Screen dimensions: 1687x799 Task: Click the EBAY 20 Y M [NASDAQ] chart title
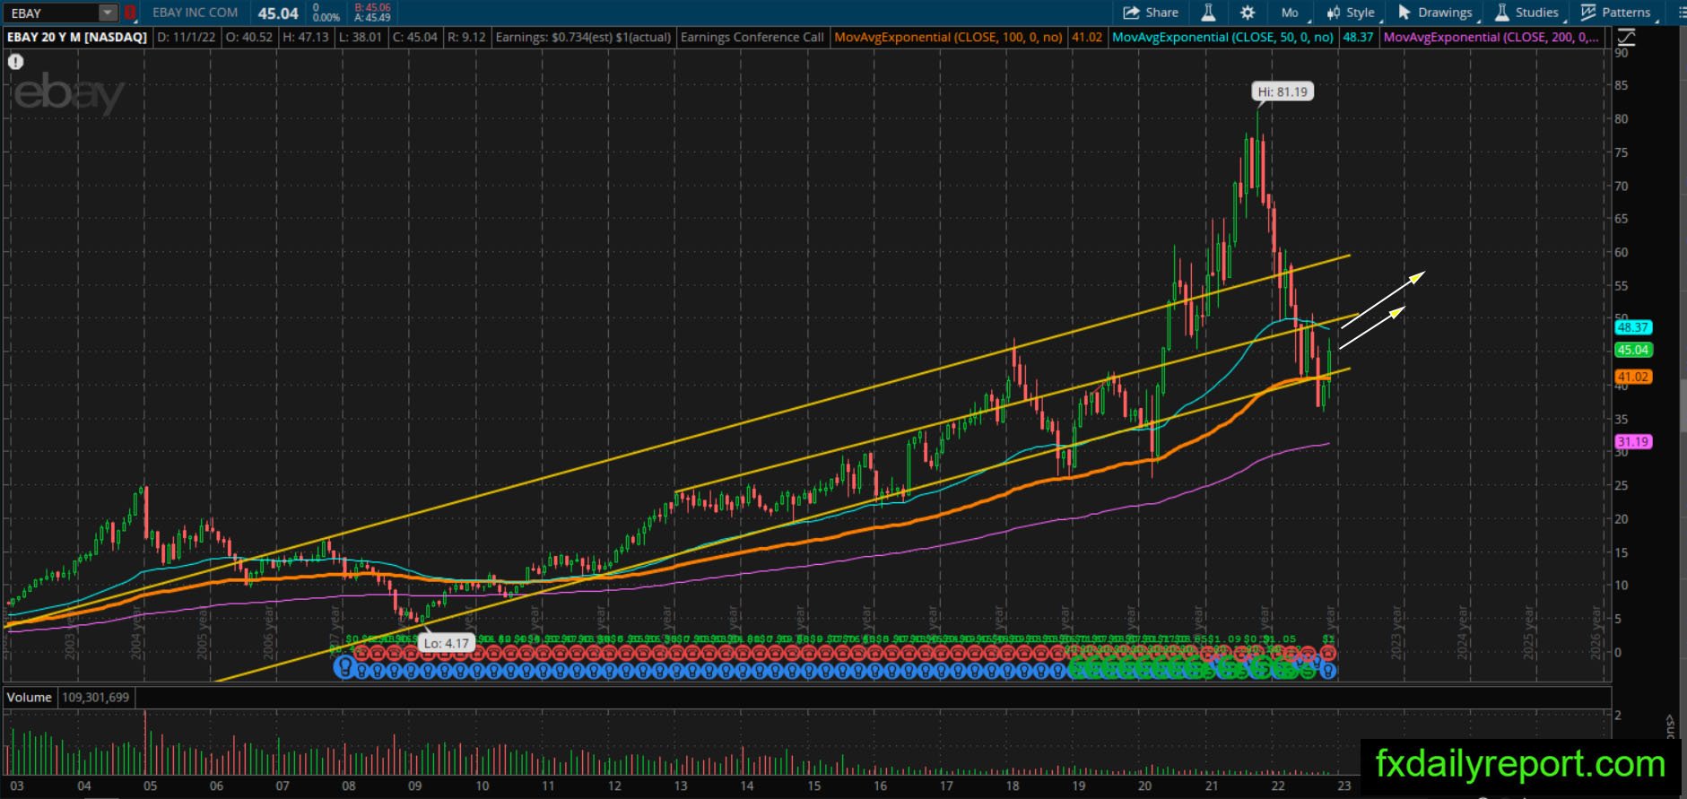[x=76, y=38]
